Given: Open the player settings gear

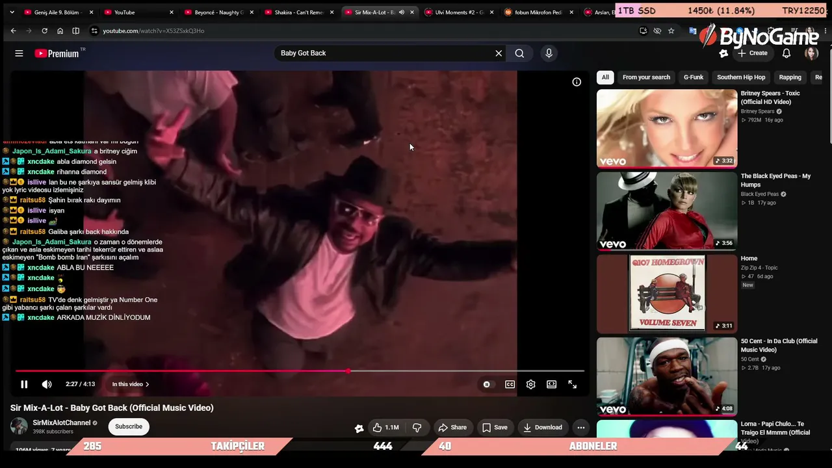Looking at the screenshot, I should (x=531, y=384).
